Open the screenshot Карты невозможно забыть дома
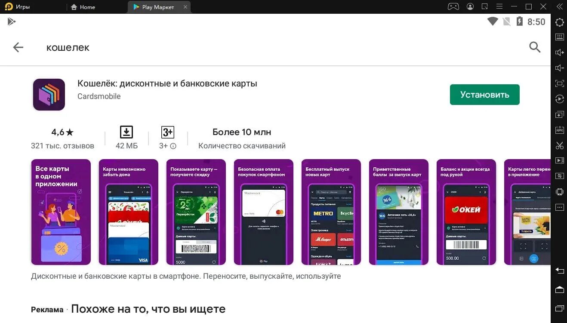 (128, 212)
